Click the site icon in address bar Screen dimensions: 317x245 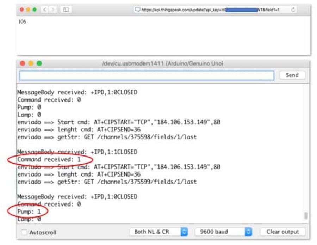coord(137,10)
